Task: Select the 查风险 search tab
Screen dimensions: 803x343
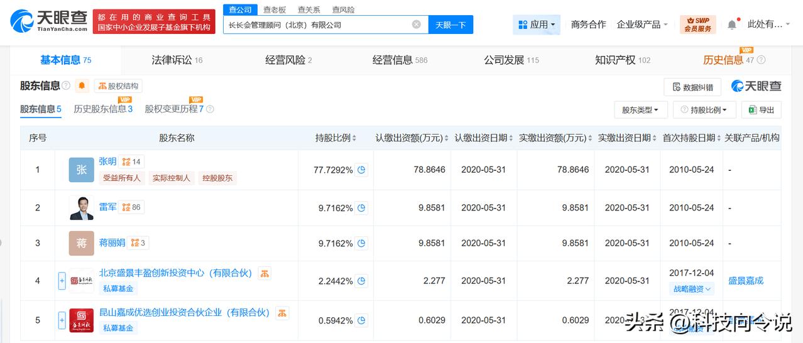Action: click(x=343, y=9)
